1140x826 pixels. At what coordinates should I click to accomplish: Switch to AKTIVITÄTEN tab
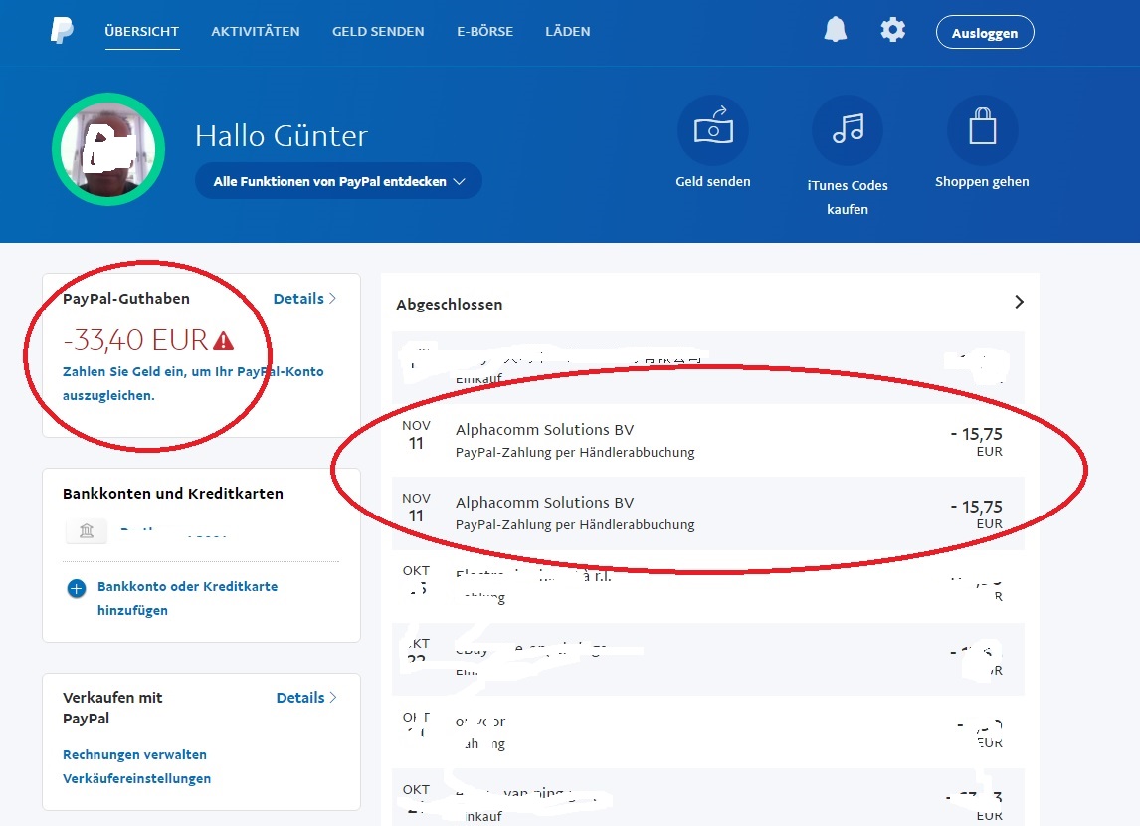tap(256, 31)
